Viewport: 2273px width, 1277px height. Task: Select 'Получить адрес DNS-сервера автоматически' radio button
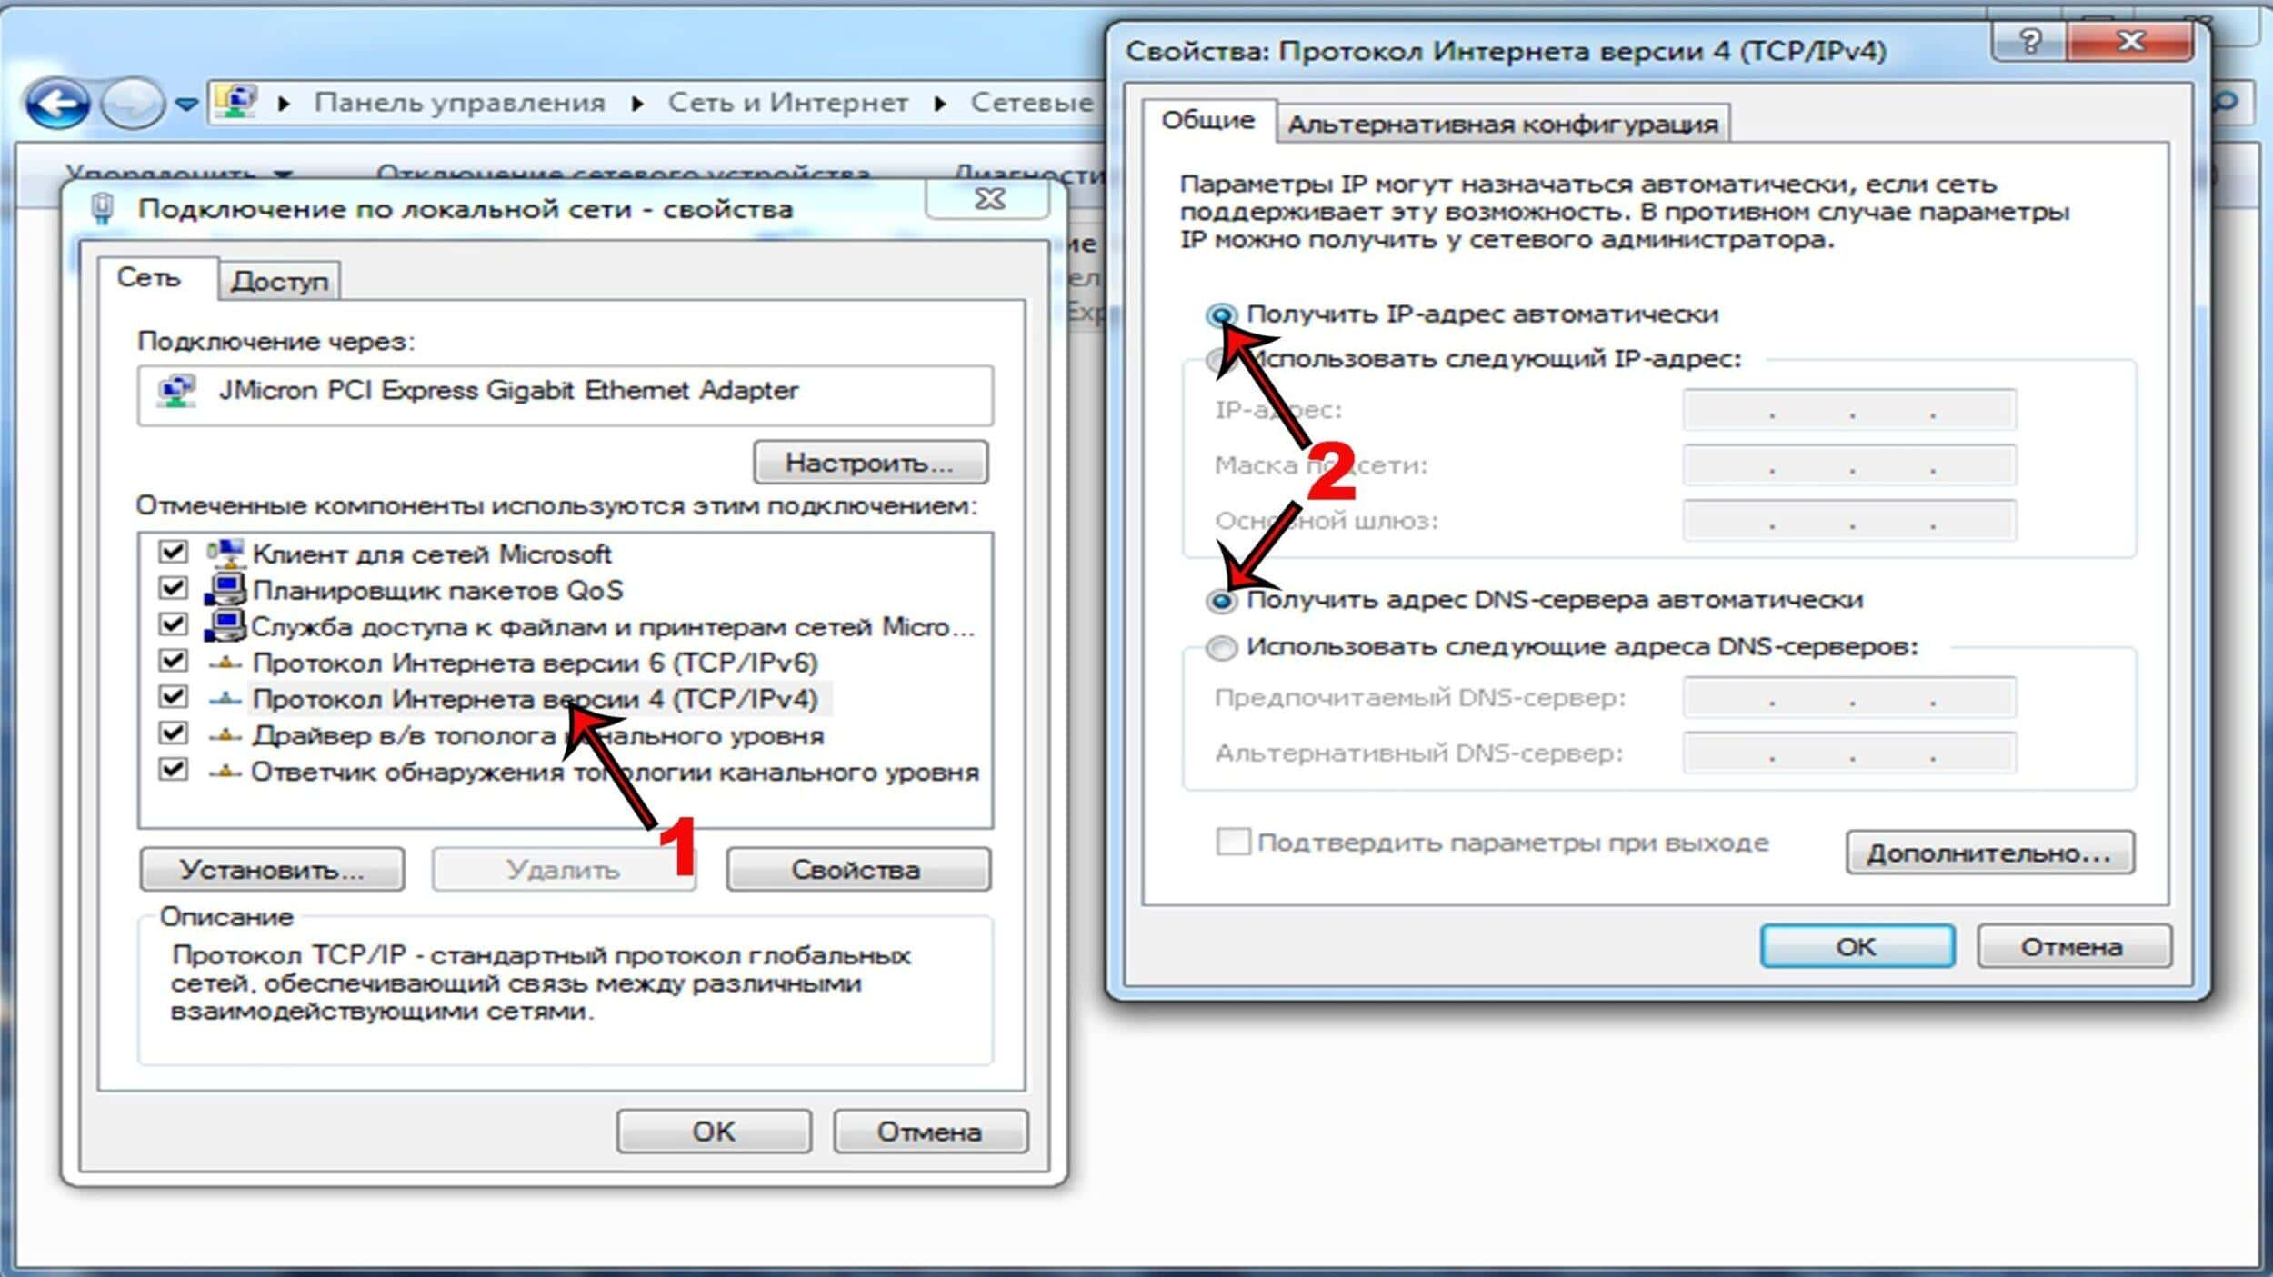click(1219, 600)
